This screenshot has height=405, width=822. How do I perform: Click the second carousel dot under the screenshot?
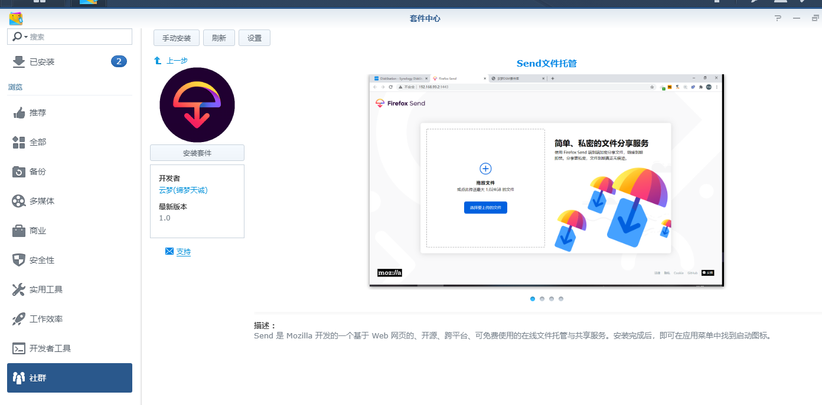click(x=542, y=299)
